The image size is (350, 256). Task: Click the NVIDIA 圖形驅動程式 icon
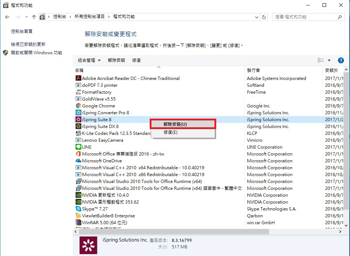[78, 202]
